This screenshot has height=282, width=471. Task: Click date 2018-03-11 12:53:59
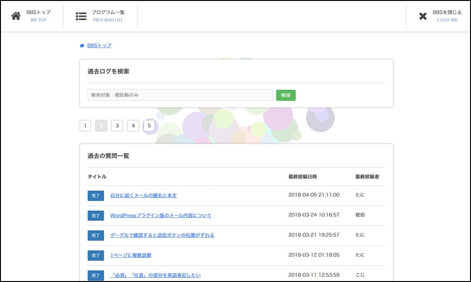pyautogui.click(x=314, y=275)
